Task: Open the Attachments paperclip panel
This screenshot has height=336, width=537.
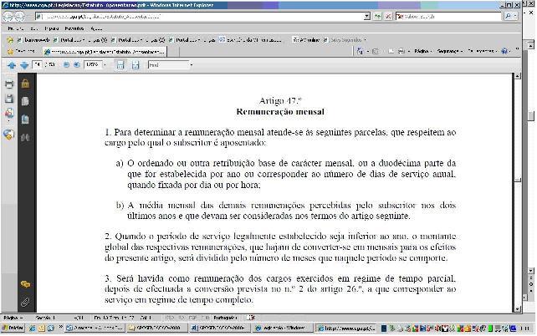Action: 25,302
